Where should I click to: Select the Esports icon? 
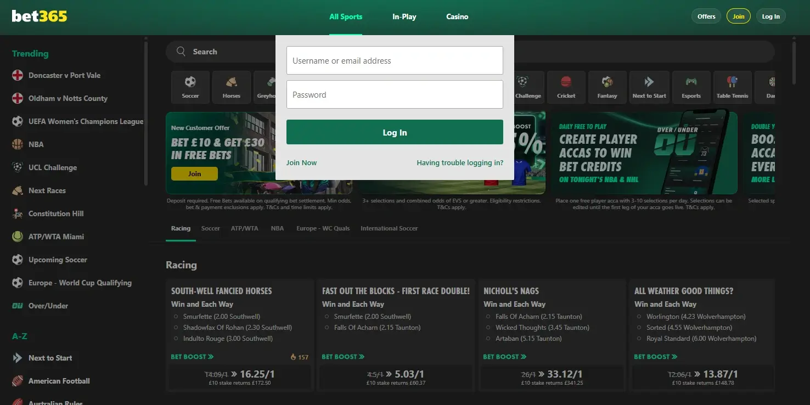[x=691, y=87]
